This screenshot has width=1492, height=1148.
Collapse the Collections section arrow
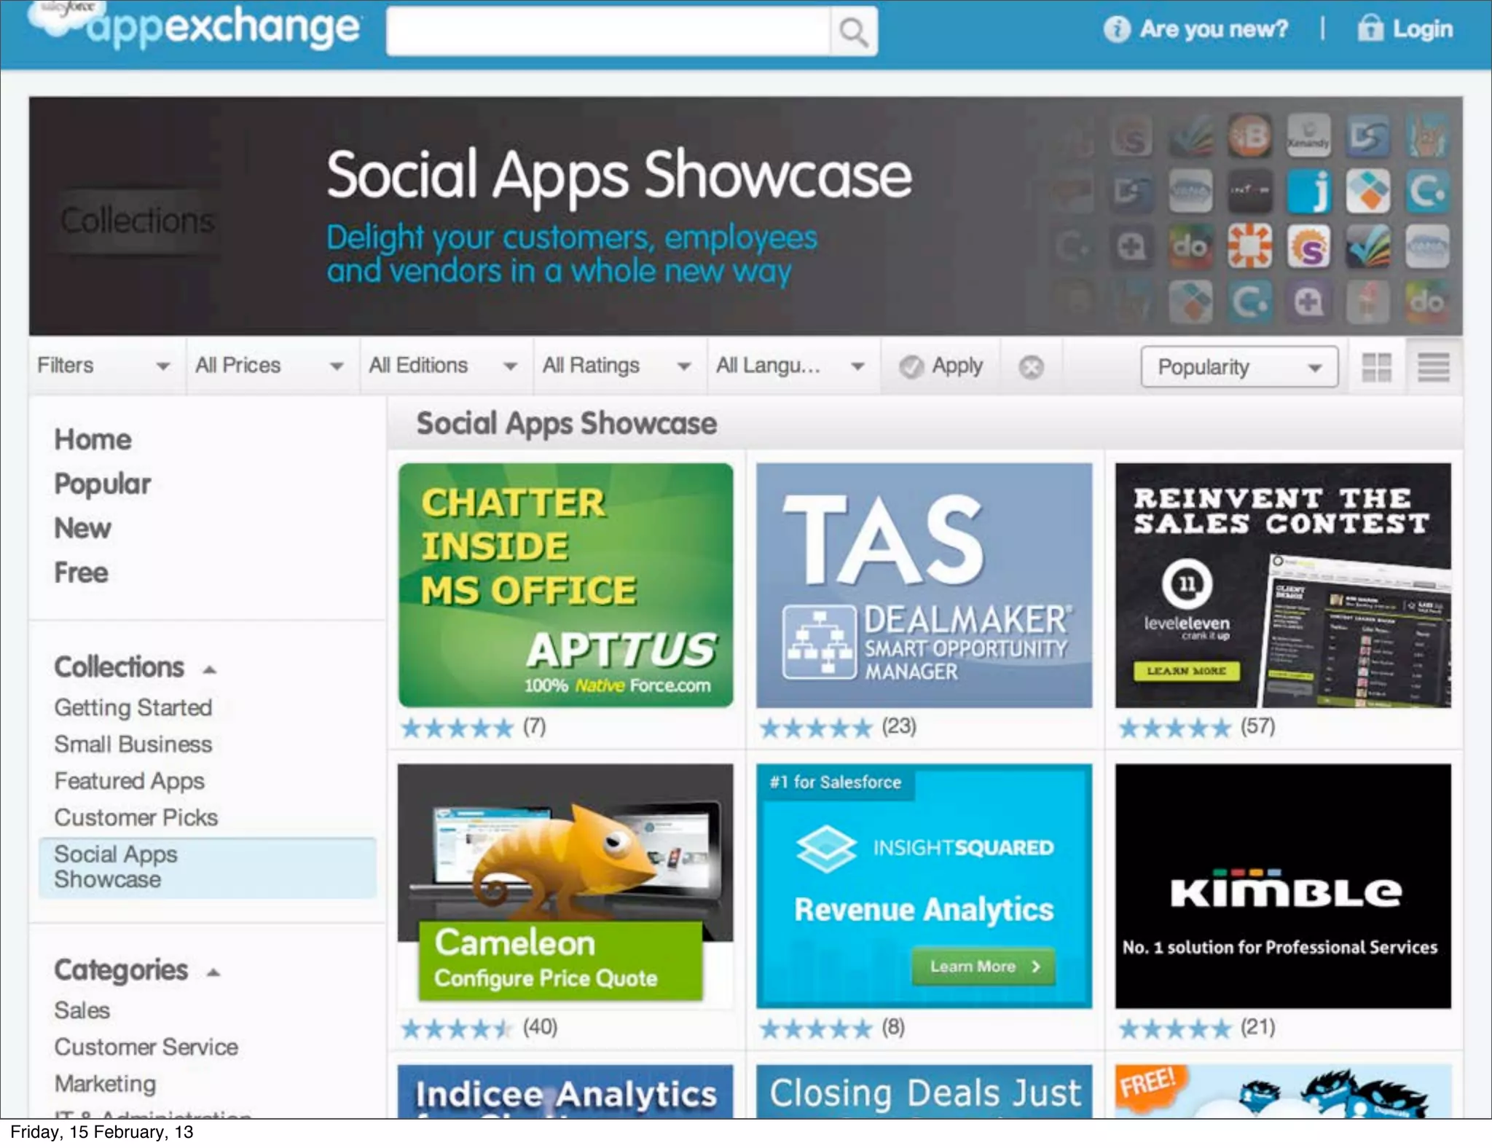pyautogui.click(x=210, y=669)
